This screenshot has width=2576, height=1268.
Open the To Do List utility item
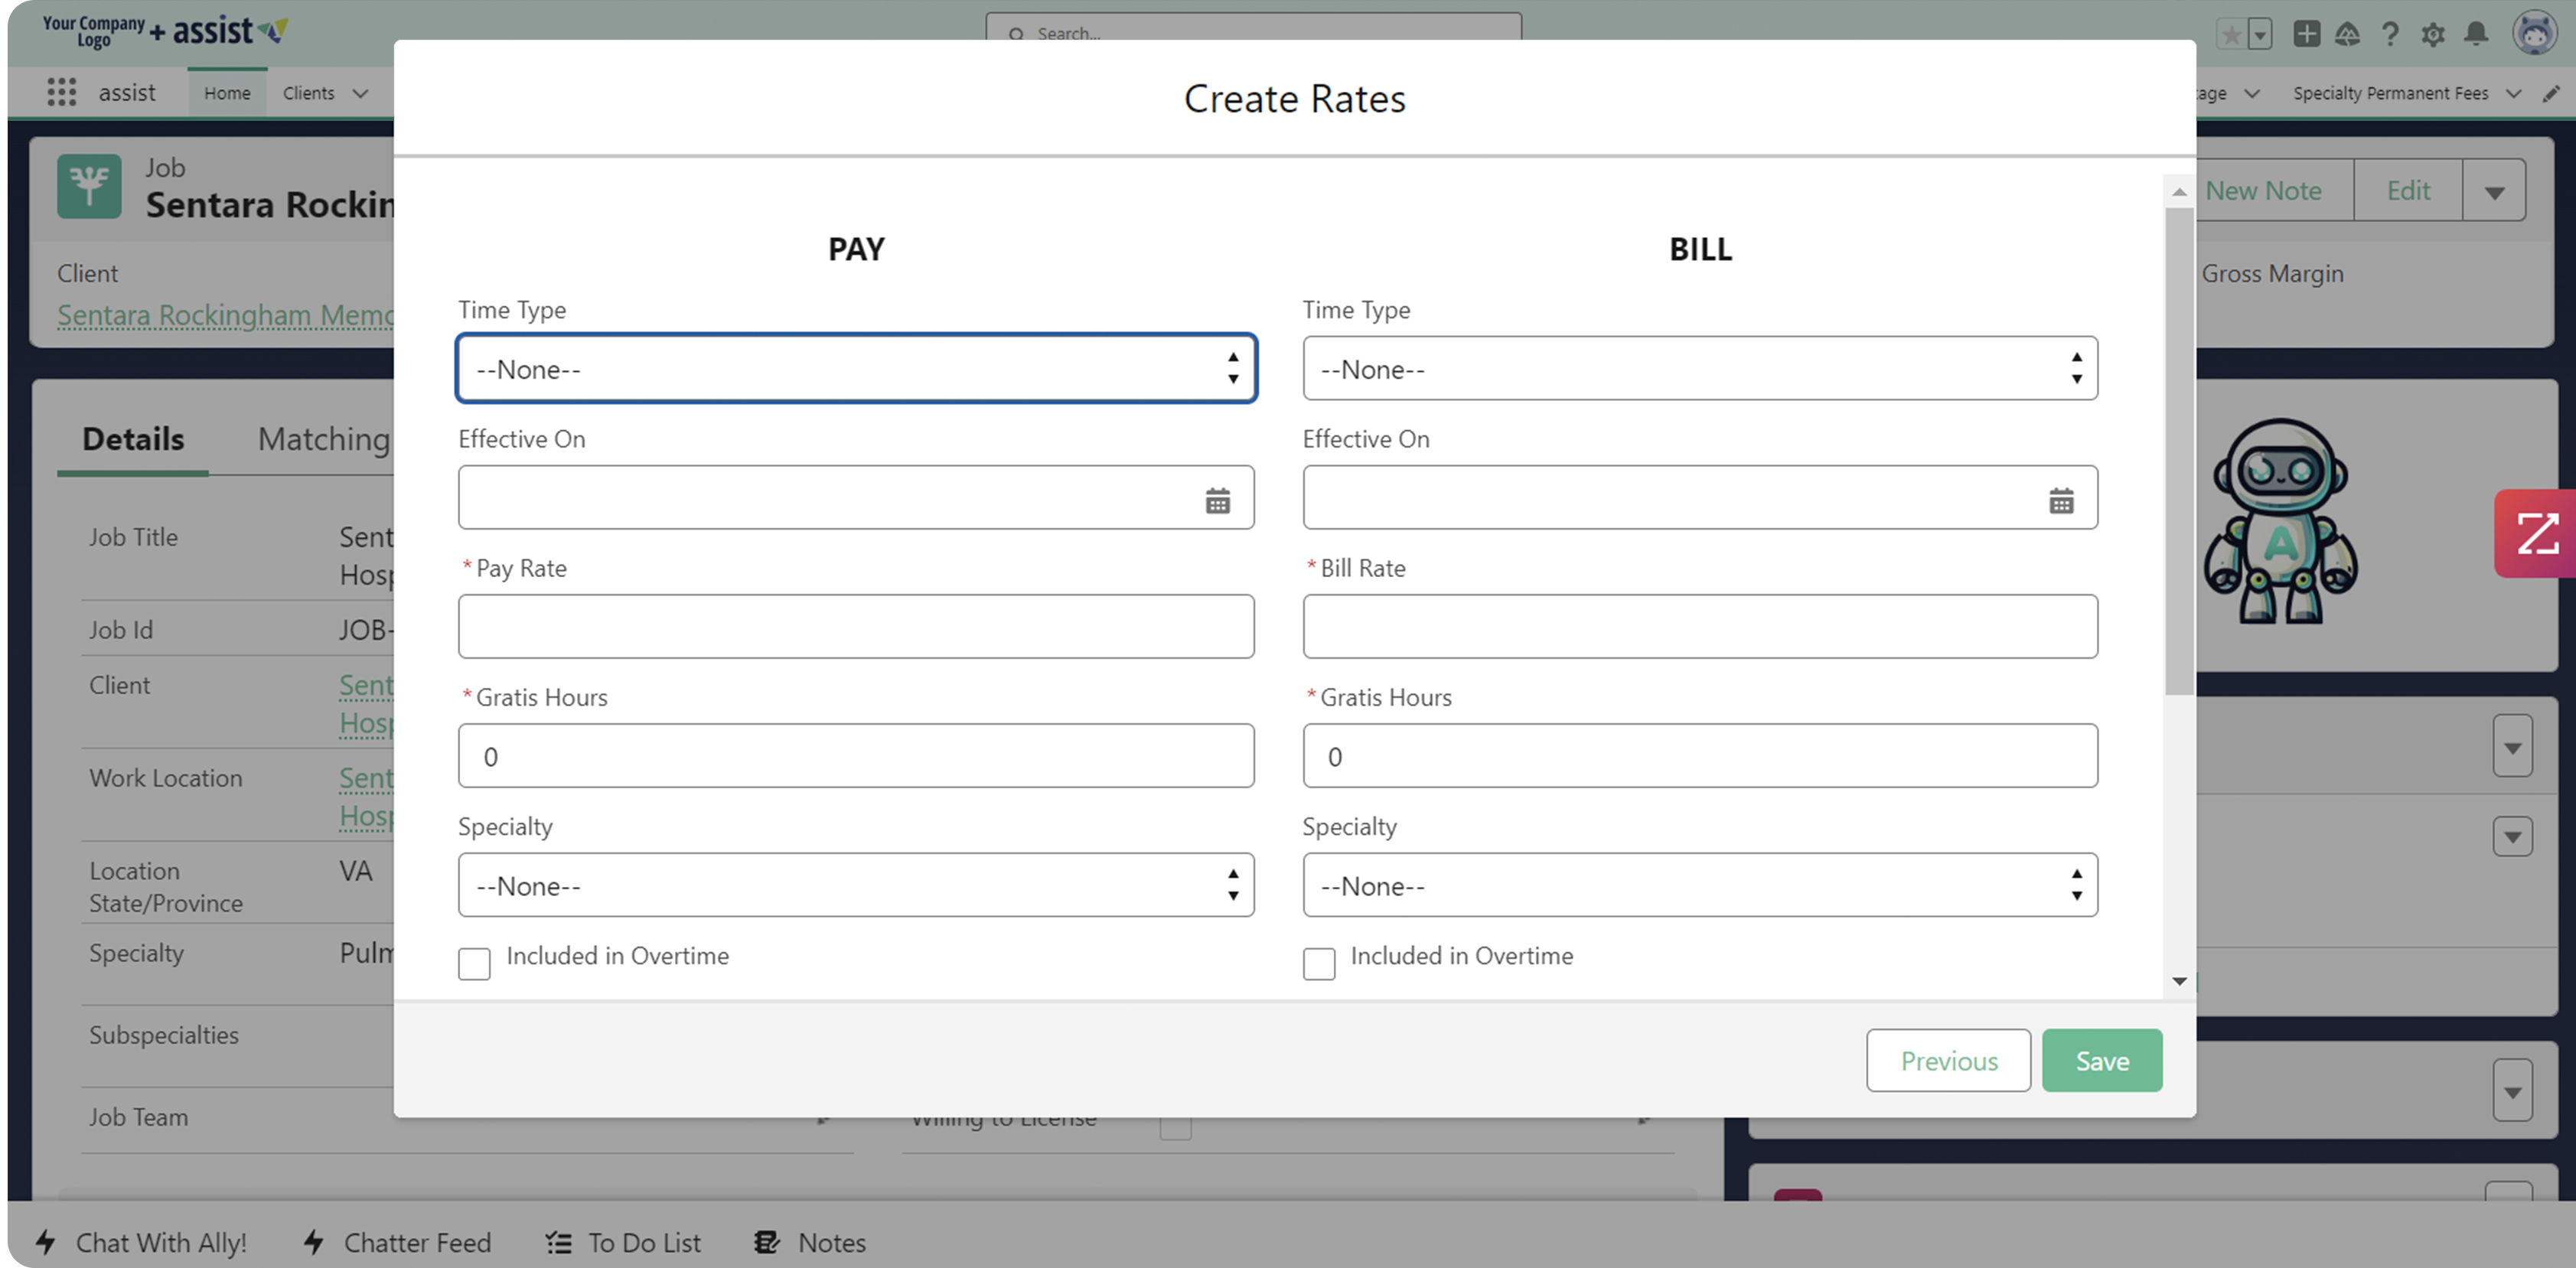click(623, 1242)
